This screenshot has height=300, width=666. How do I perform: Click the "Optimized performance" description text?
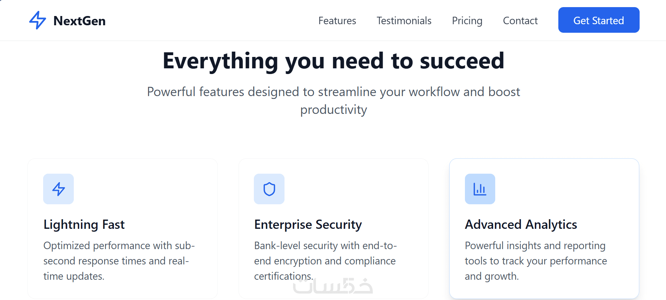point(119,261)
